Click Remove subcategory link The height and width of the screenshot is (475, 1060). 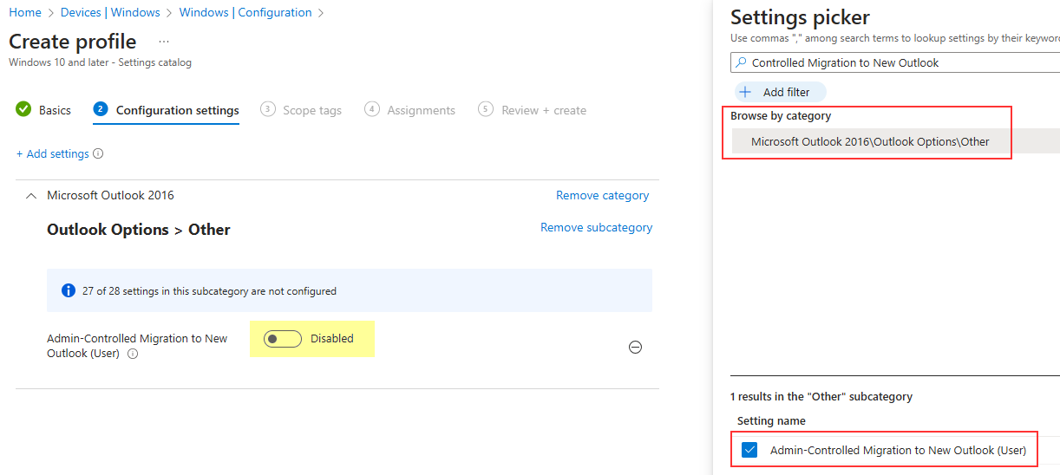pos(596,227)
